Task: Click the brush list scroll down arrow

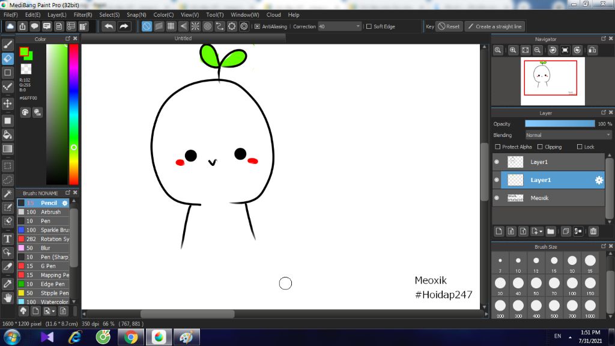Action: point(74,302)
